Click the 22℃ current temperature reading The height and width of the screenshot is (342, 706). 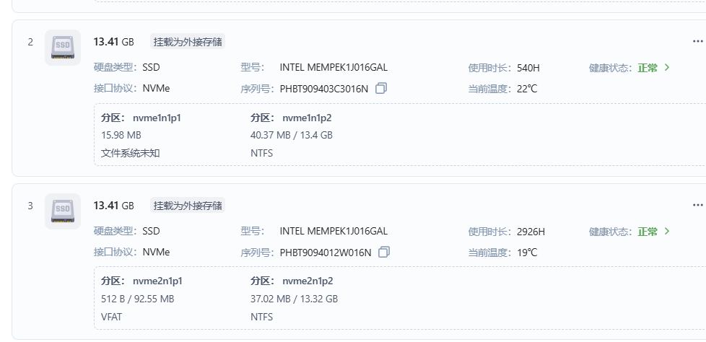click(x=527, y=89)
